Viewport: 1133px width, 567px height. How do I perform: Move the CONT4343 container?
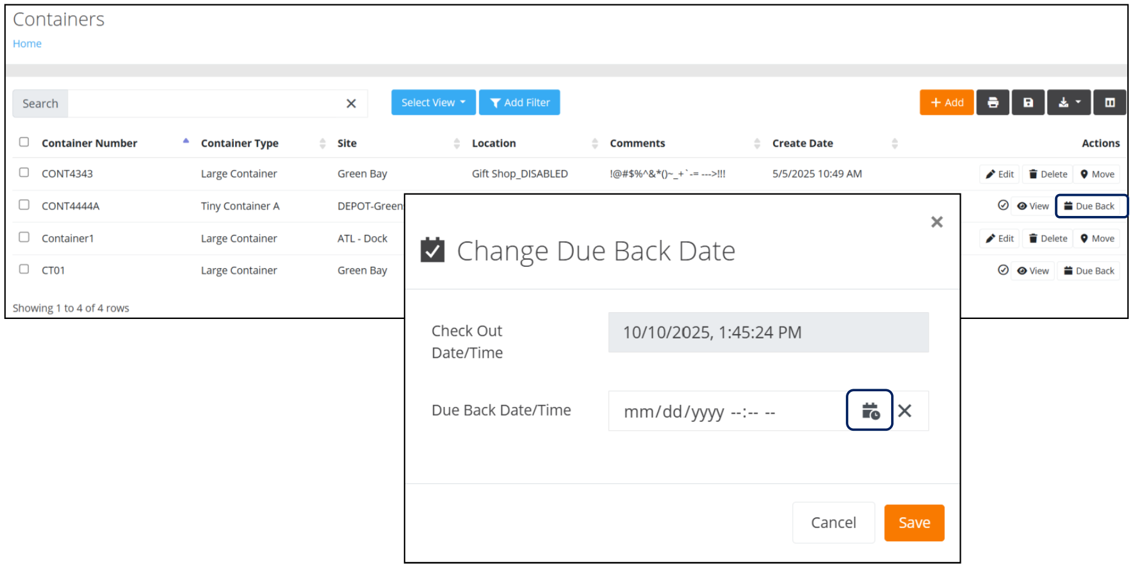(1097, 174)
